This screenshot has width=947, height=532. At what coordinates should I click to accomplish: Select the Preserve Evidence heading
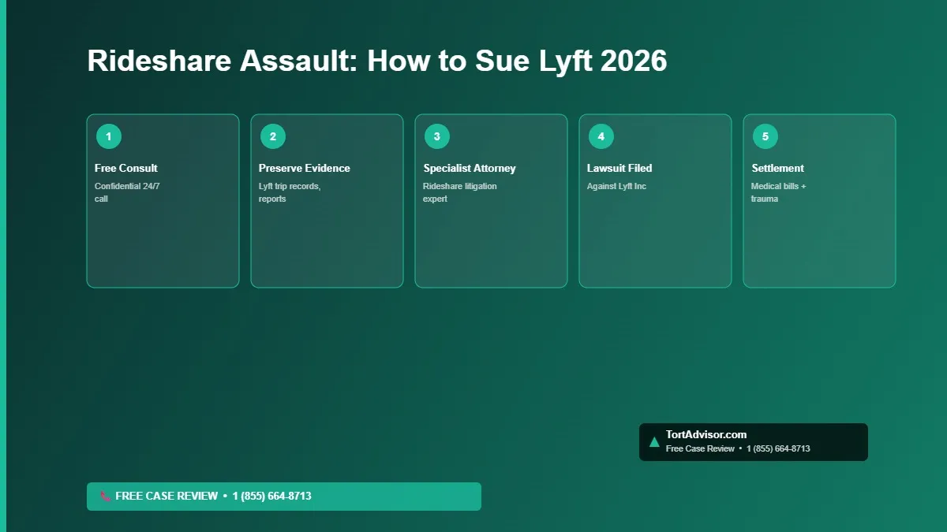coord(305,168)
